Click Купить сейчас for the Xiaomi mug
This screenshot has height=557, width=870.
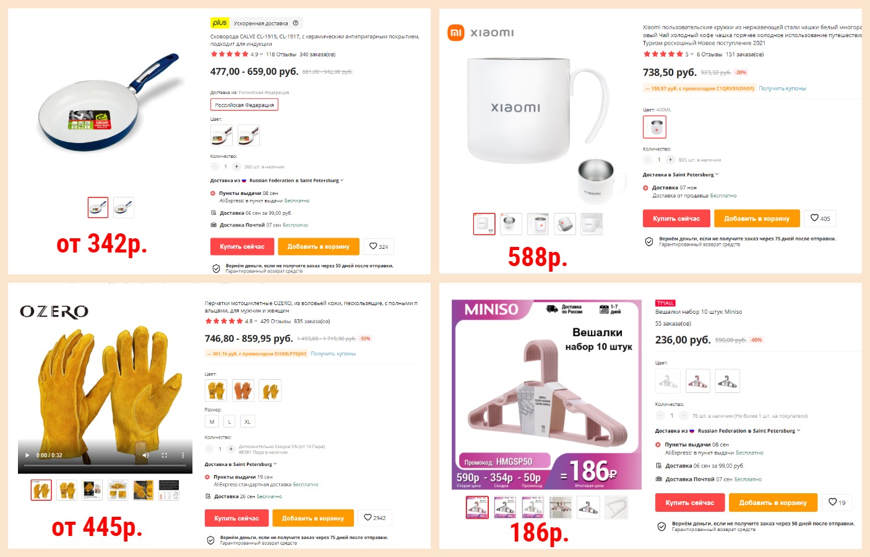[x=676, y=218]
